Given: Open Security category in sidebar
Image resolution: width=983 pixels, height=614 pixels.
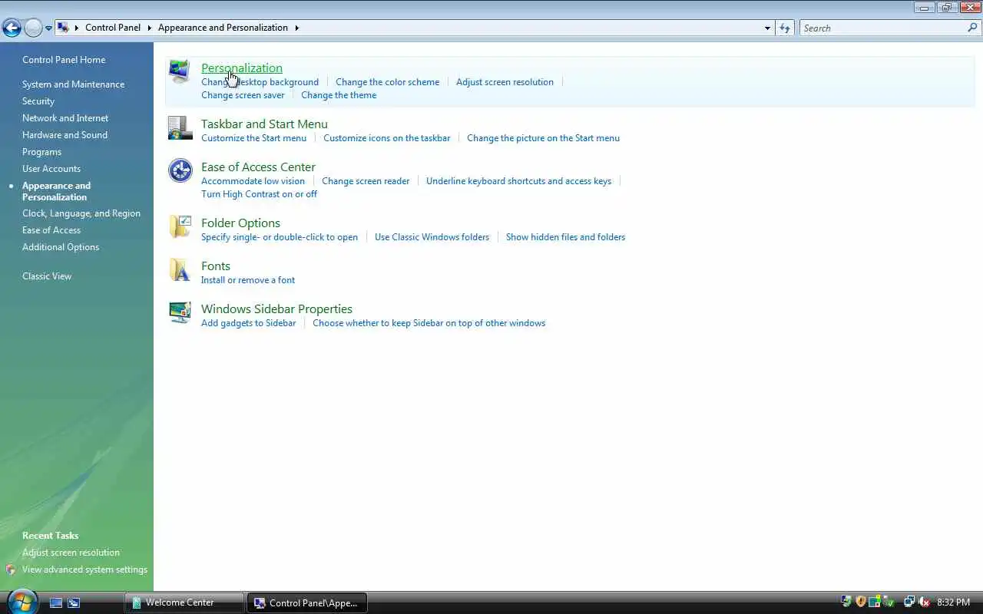Looking at the screenshot, I should pyautogui.click(x=38, y=101).
